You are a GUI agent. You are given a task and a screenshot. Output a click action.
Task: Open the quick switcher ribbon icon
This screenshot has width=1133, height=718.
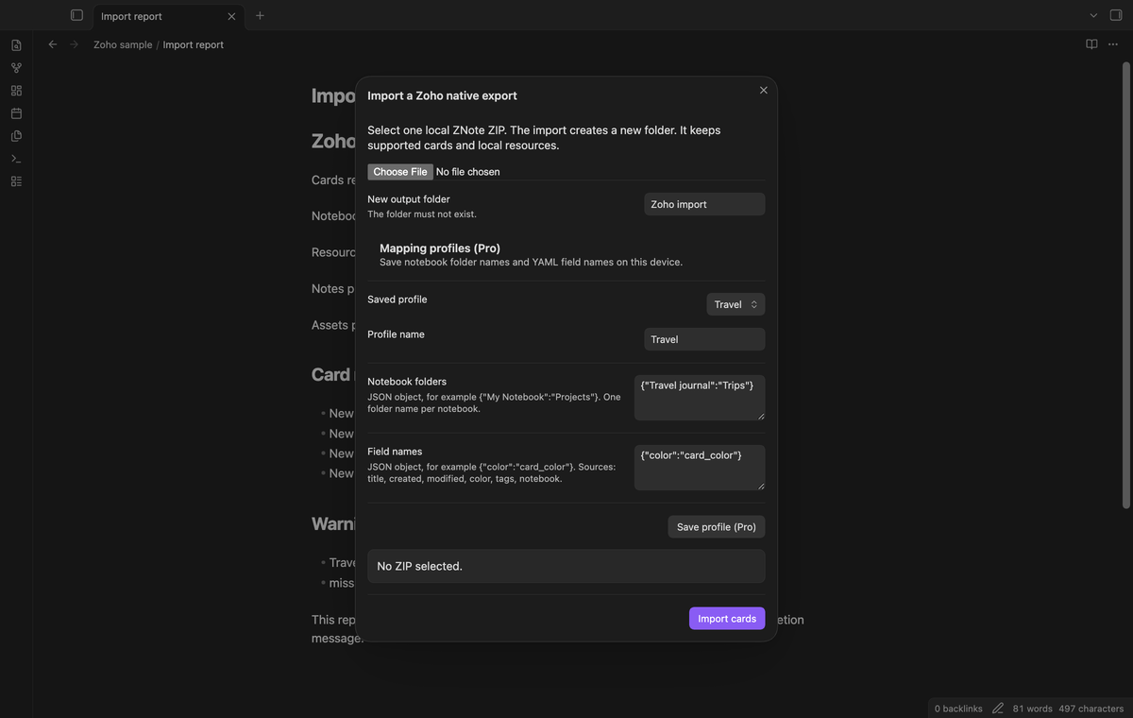point(16,45)
